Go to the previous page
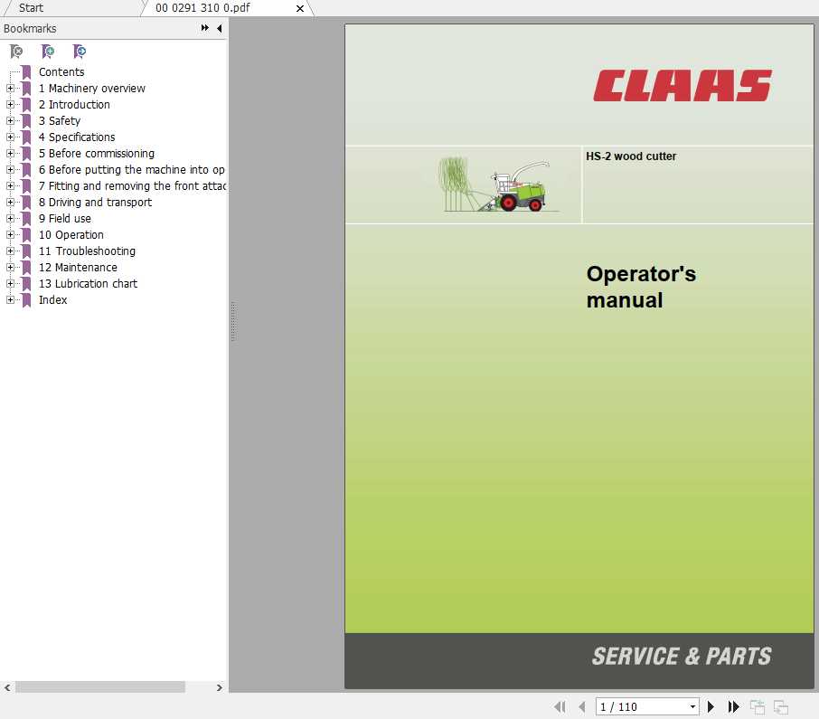The width and height of the screenshot is (819, 719). [581, 706]
